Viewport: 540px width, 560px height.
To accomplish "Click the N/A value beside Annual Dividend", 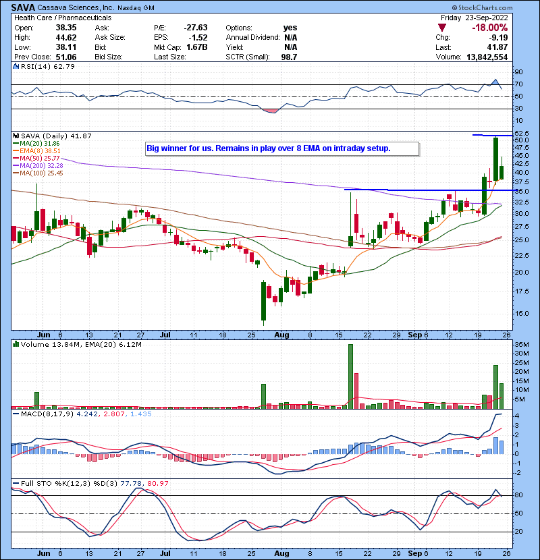I will [290, 38].
